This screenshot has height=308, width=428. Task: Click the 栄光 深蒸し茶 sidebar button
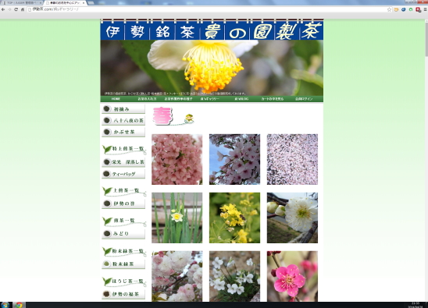tap(123, 162)
